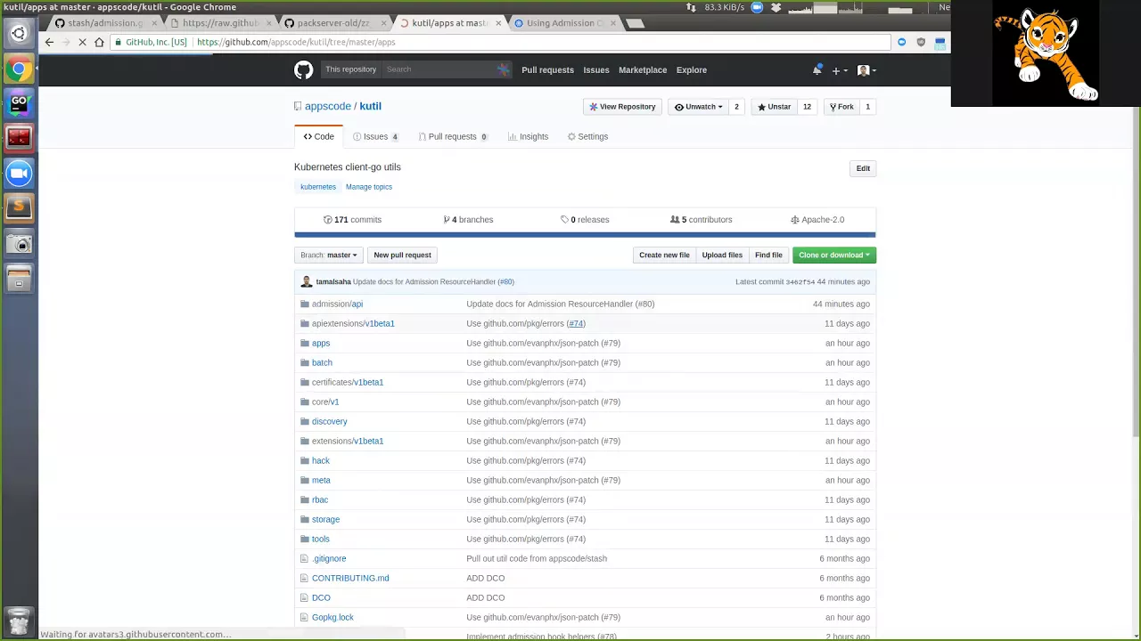The image size is (1141, 641).
Task: Click tamalsaha's commit avatar
Action: pos(307,281)
